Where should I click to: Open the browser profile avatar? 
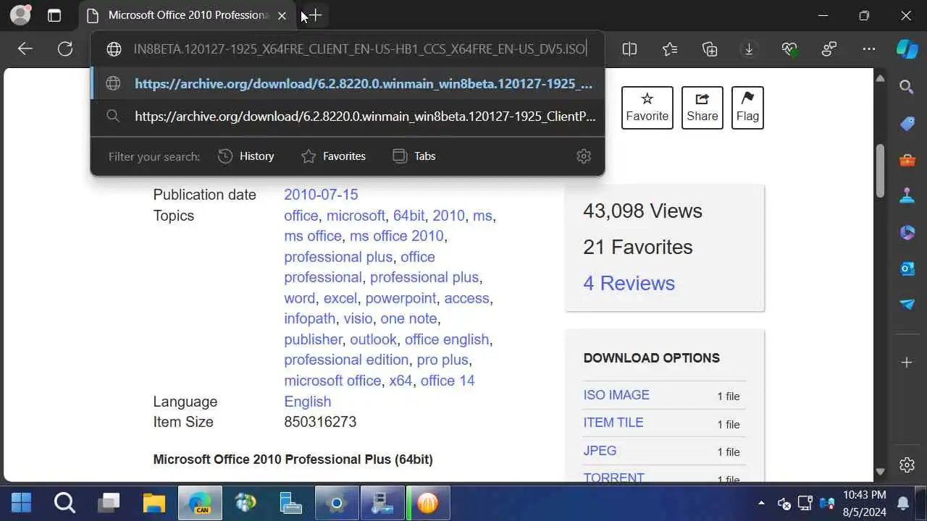click(x=21, y=14)
